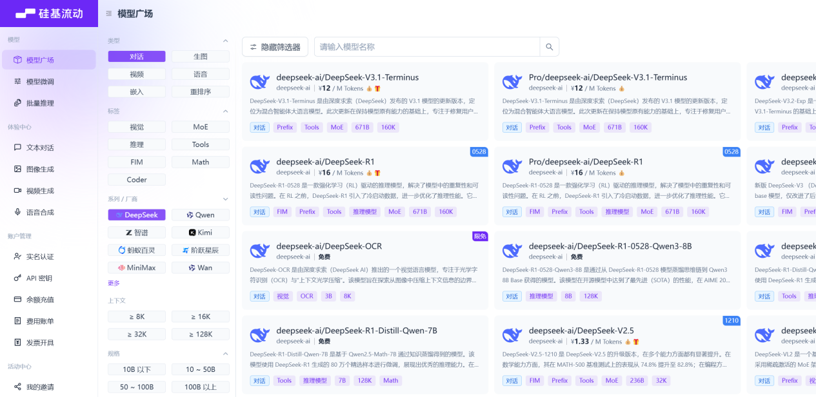
Task: Click the DeepSeek-OCR whale logo icon
Action: 259,251
